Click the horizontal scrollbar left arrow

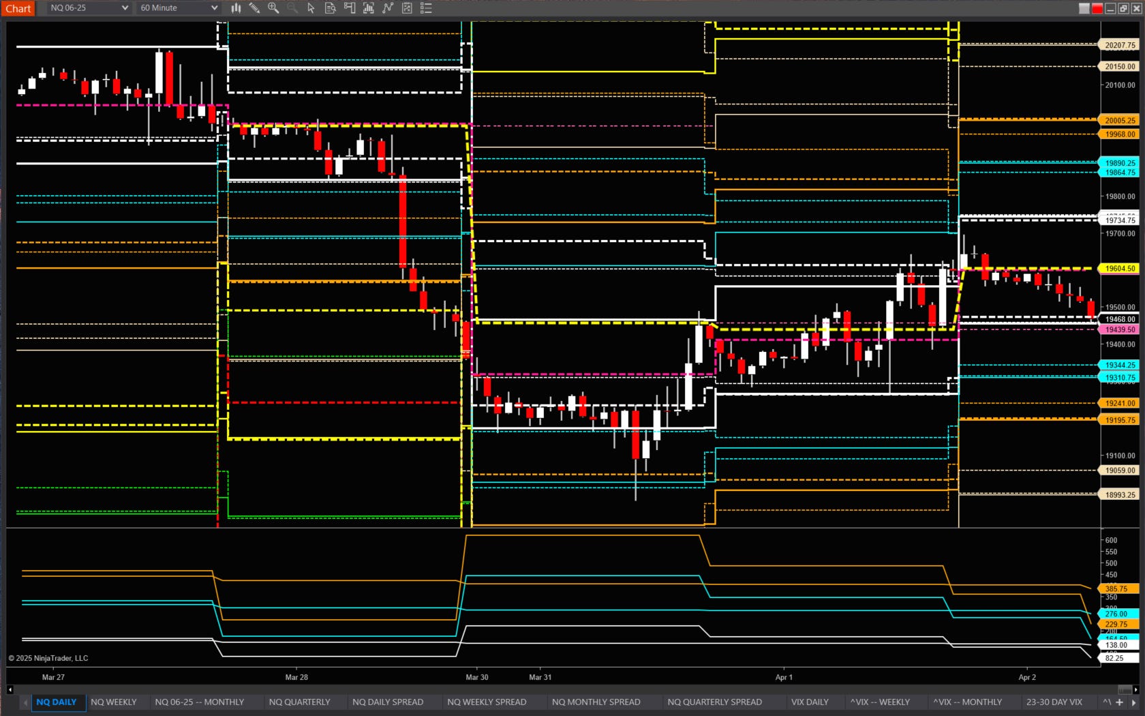pos(10,689)
